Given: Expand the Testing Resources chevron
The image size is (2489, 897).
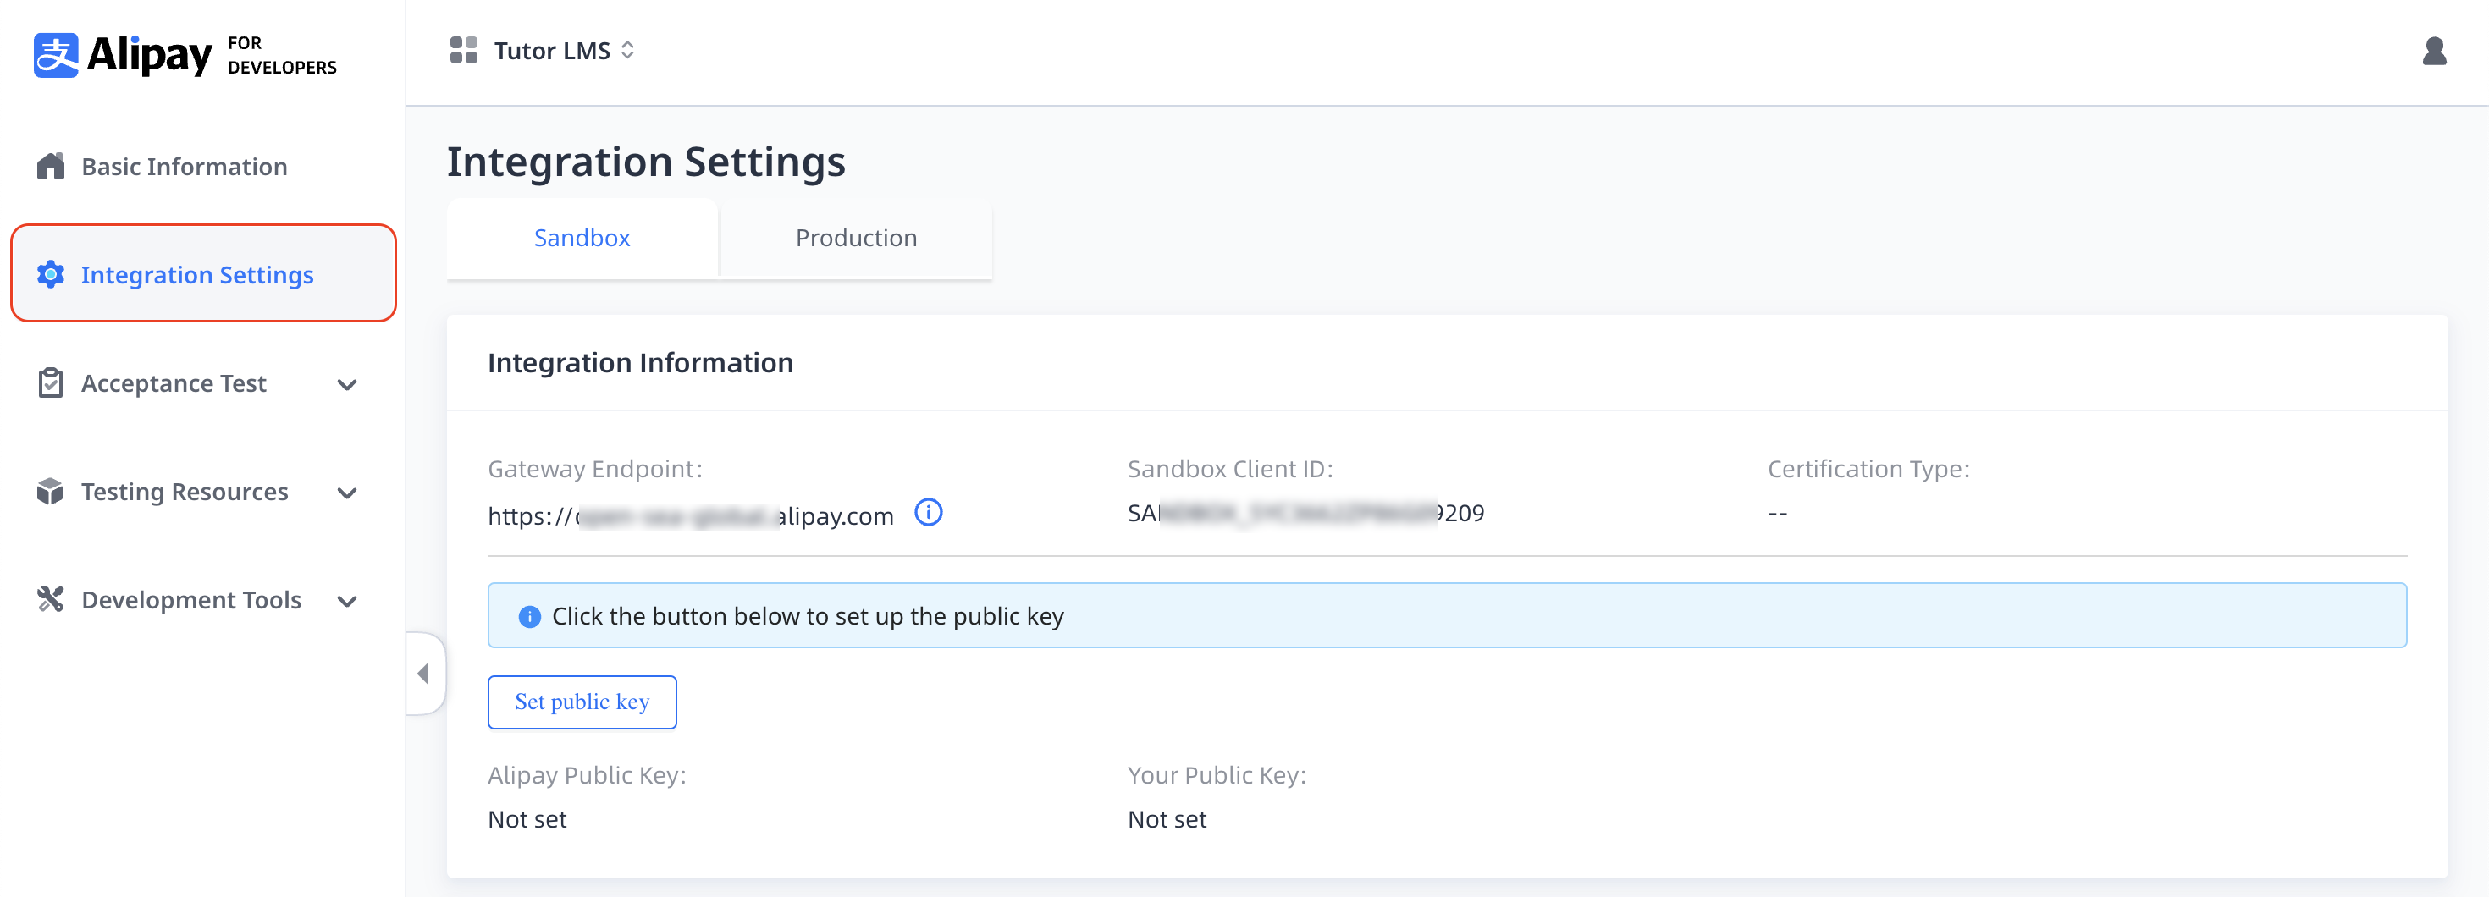Looking at the screenshot, I should pyautogui.click(x=347, y=493).
